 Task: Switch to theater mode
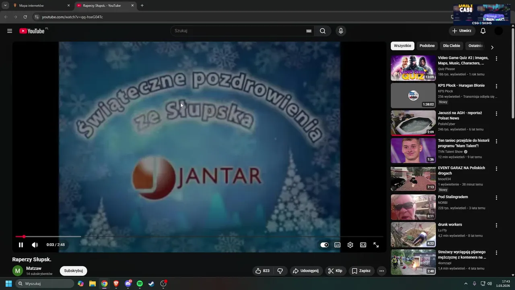point(363,245)
